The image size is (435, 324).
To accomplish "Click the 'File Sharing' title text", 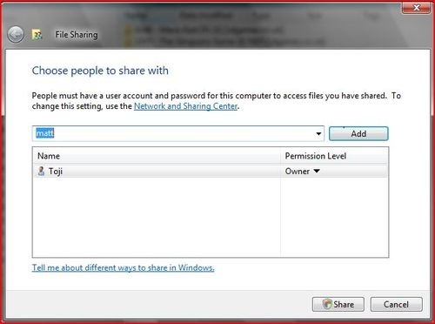I will 77,35.
